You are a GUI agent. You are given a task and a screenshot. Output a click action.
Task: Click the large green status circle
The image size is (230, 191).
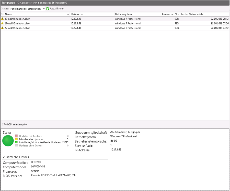(8, 141)
